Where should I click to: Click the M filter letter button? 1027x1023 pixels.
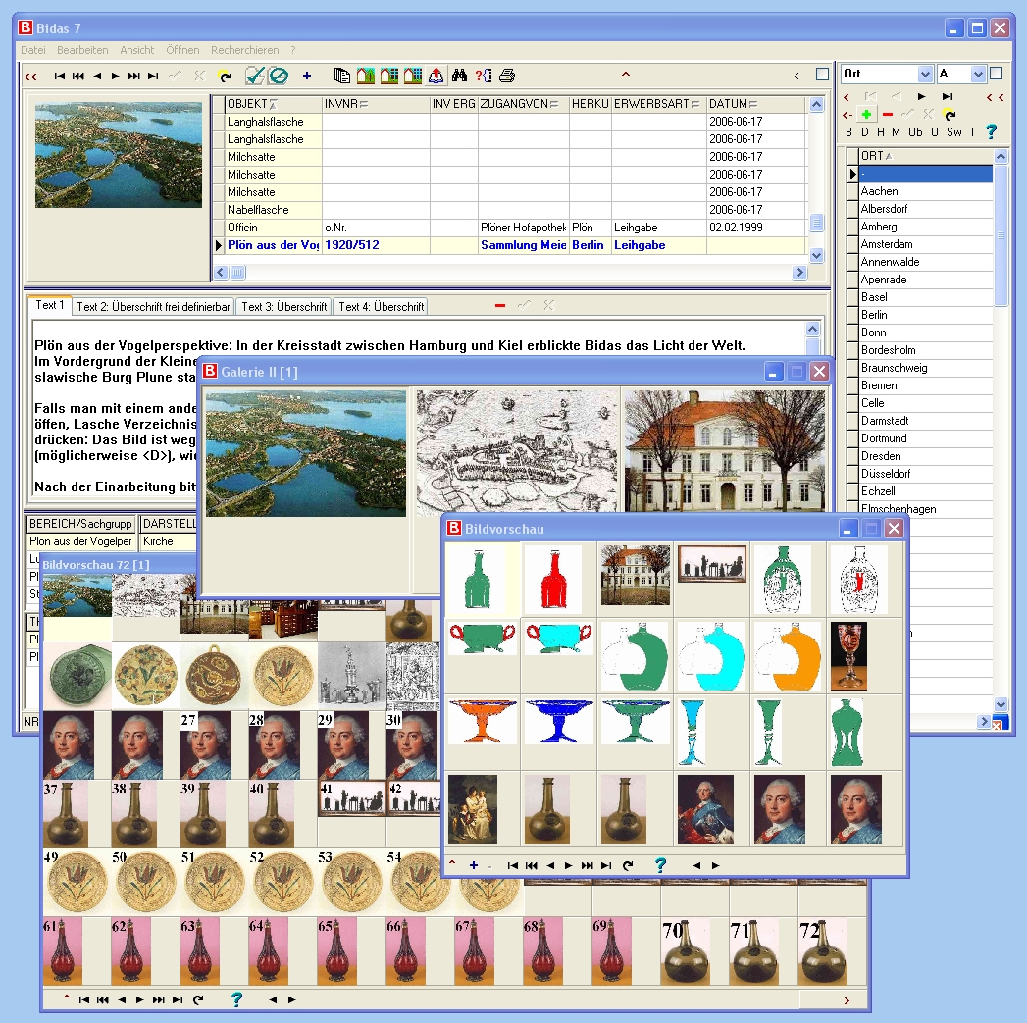pos(896,132)
